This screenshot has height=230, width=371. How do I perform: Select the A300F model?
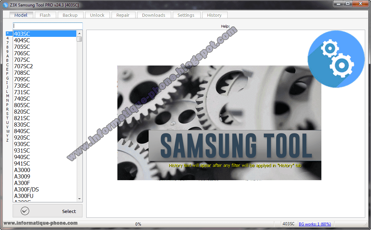pos(45,183)
